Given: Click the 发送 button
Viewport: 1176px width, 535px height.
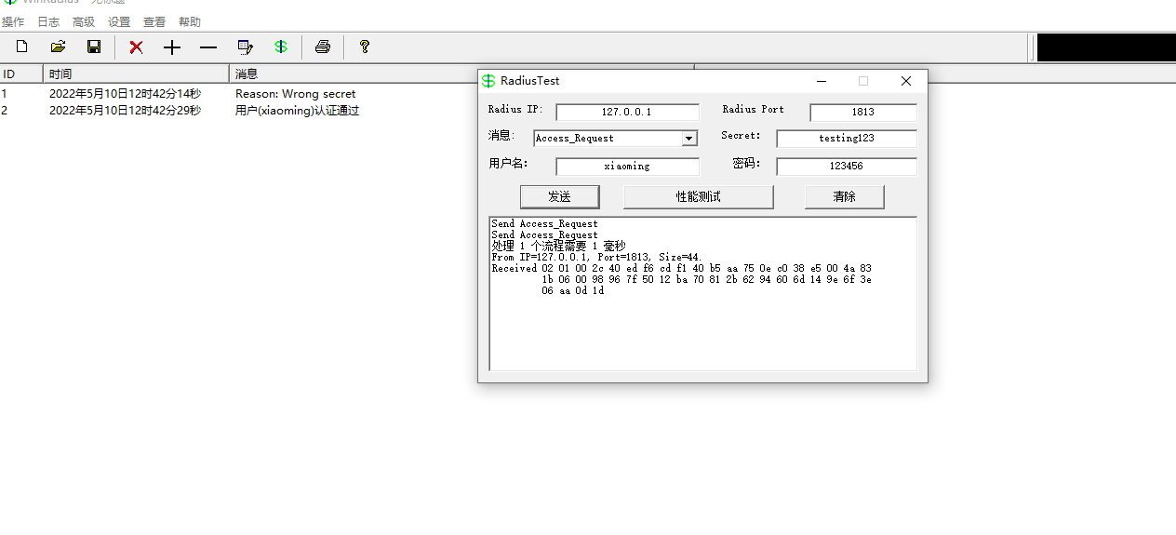Looking at the screenshot, I should point(559,196).
